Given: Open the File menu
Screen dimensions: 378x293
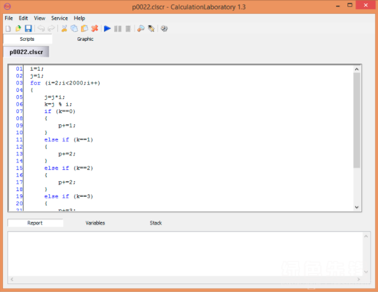Looking at the screenshot, I should 9,18.
